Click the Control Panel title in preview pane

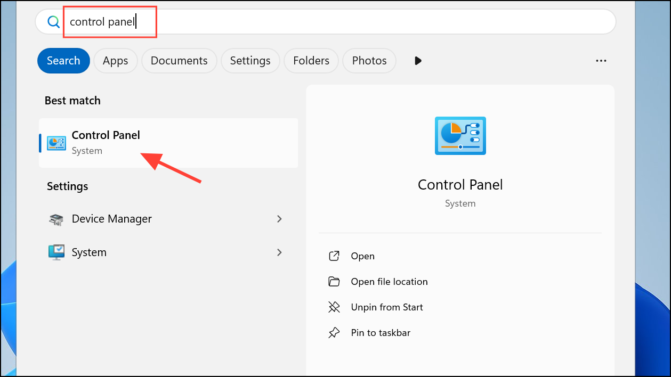click(x=460, y=185)
